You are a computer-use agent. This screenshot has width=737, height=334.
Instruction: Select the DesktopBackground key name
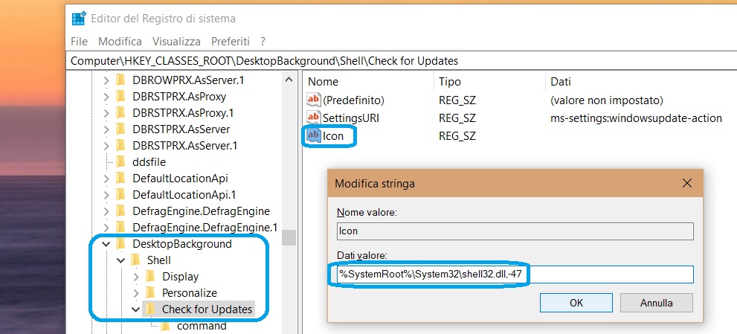[182, 244]
